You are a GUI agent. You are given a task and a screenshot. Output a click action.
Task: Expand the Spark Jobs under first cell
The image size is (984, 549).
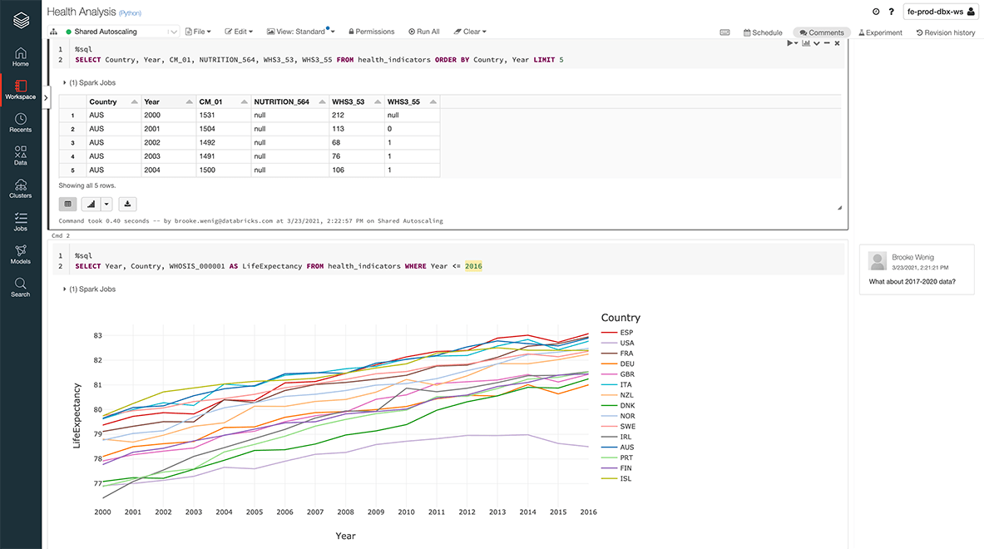point(88,83)
